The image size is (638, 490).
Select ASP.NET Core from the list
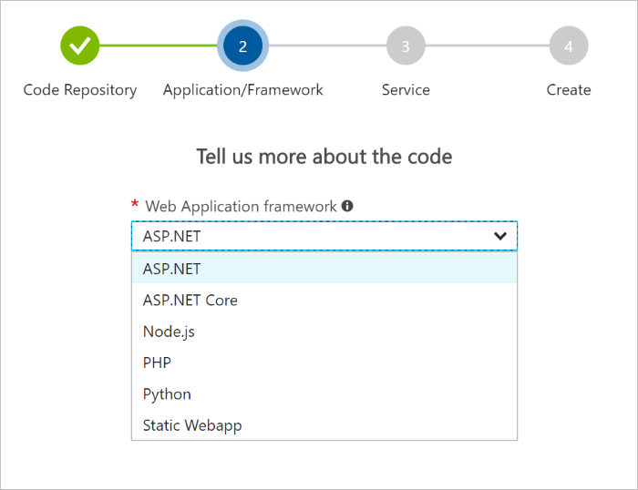[x=324, y=300]
